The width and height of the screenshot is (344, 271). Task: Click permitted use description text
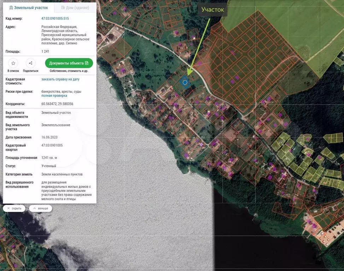[66, 191]
